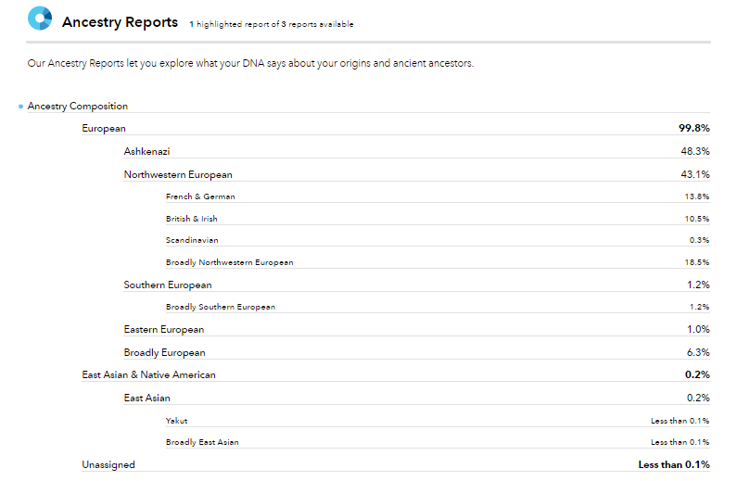
Task: Click the European 99.8% value
Action: pyautogui.click(x=693, y=128)
